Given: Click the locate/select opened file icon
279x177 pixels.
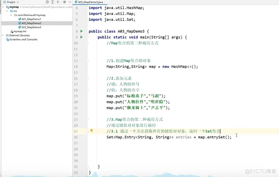Looking at the screenshot, I should (47, 2).
